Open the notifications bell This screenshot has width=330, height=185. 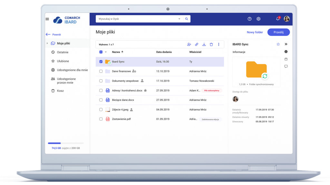(x=278, y=19)
